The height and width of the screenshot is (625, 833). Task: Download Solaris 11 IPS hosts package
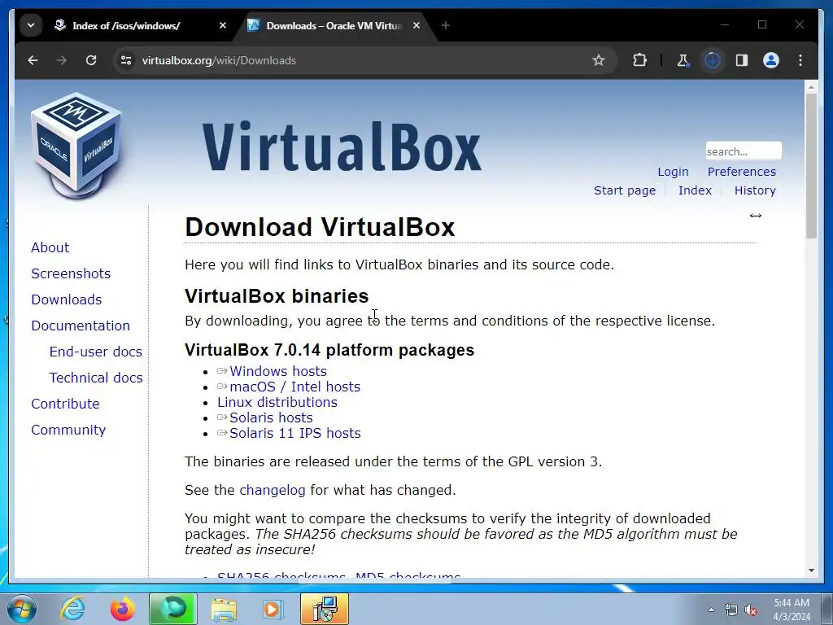pyautogui.click(x=294, y=433)
